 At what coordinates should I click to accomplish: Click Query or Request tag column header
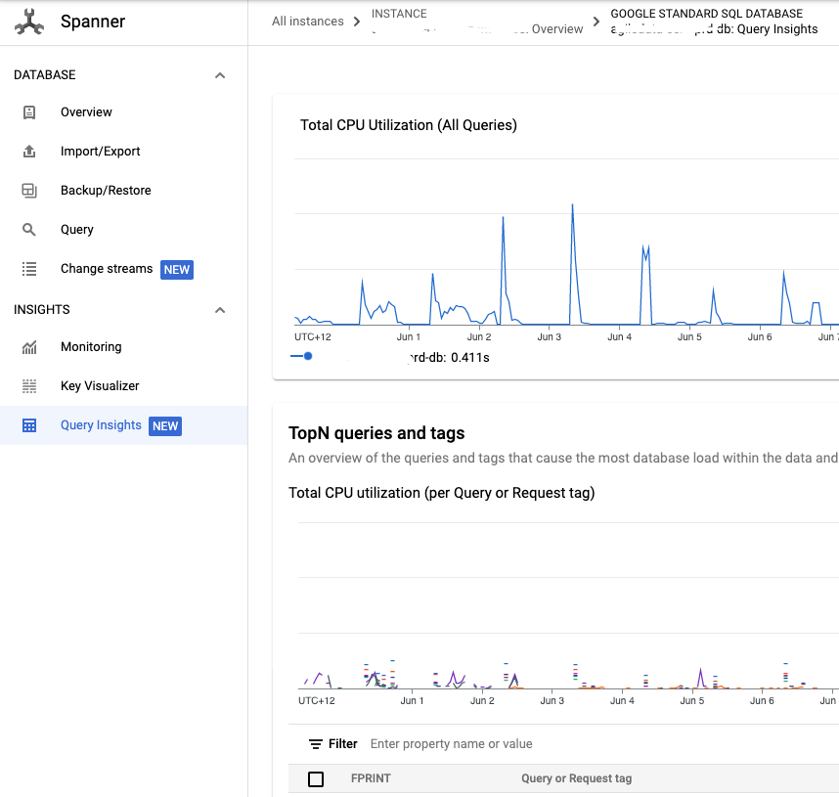576,778
